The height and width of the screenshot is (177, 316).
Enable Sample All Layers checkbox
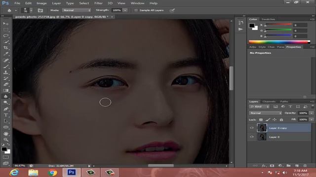click(136, 10)
